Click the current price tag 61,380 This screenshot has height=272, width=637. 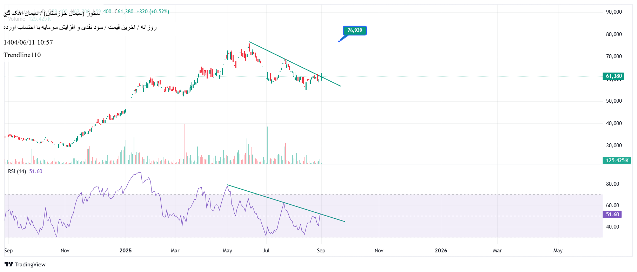(613, 76)
